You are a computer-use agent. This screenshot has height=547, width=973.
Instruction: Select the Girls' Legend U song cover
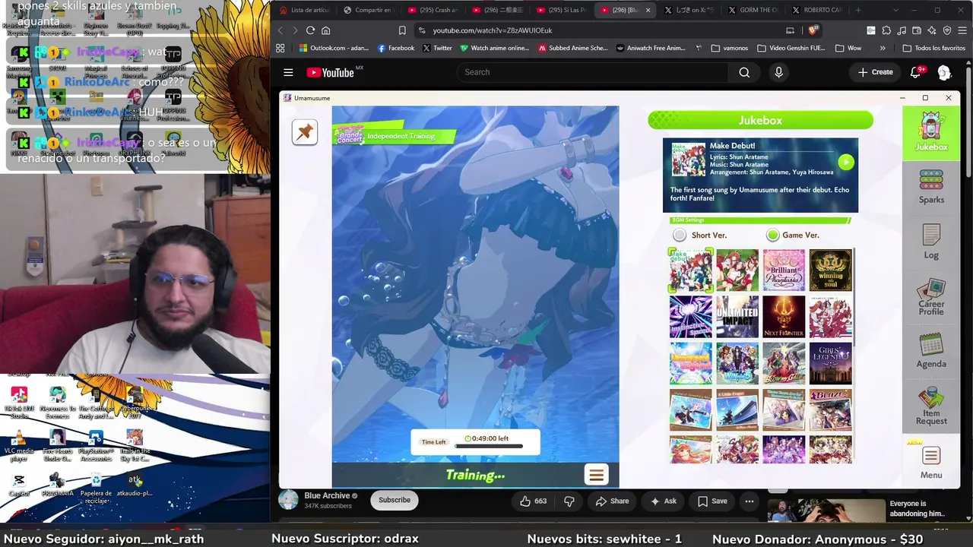click(x=830, y=364)
